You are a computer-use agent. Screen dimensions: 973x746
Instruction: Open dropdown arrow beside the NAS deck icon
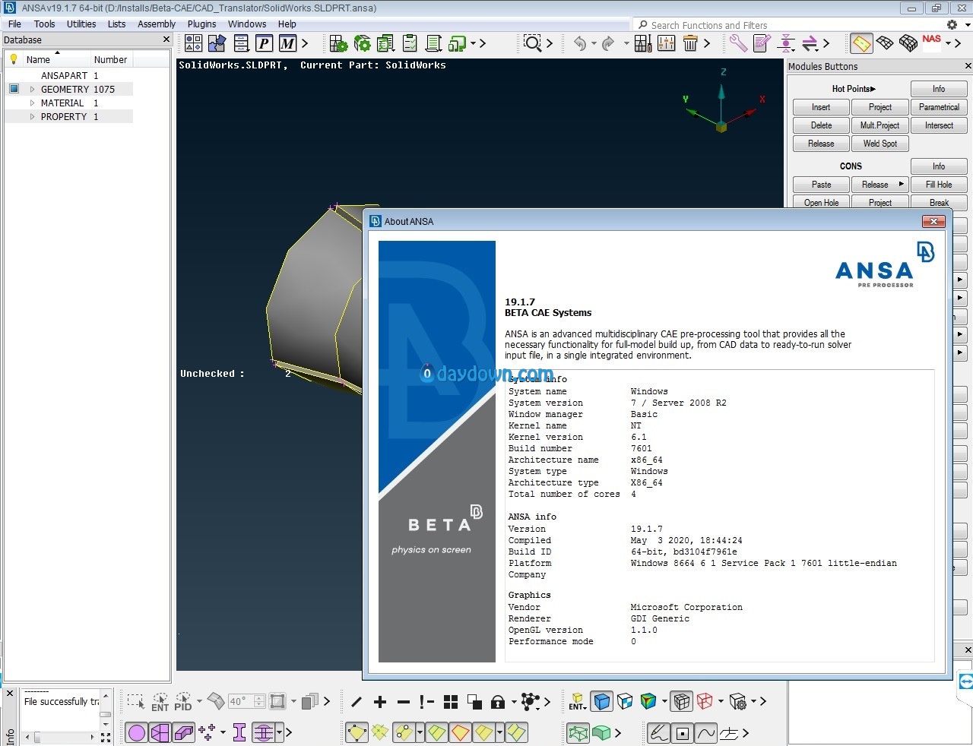coord(948,43)
